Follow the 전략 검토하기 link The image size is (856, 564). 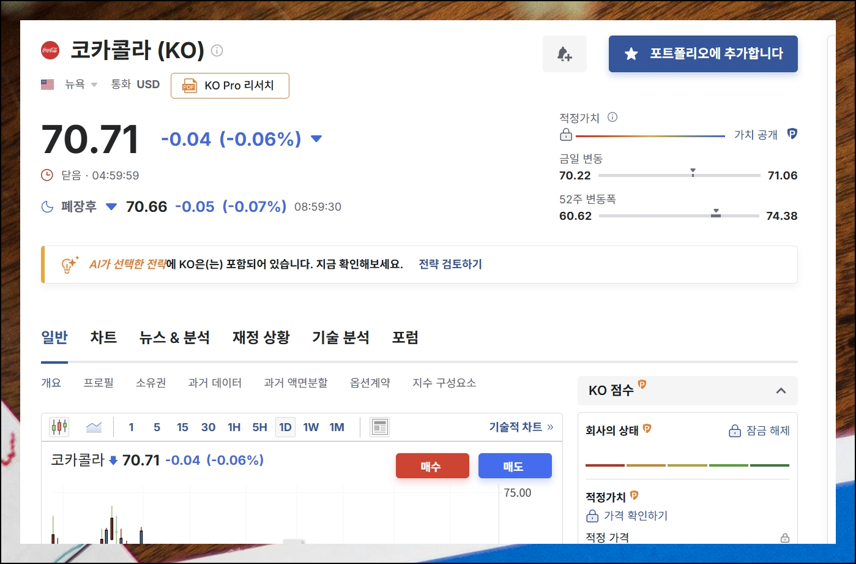tap(450, 264)
